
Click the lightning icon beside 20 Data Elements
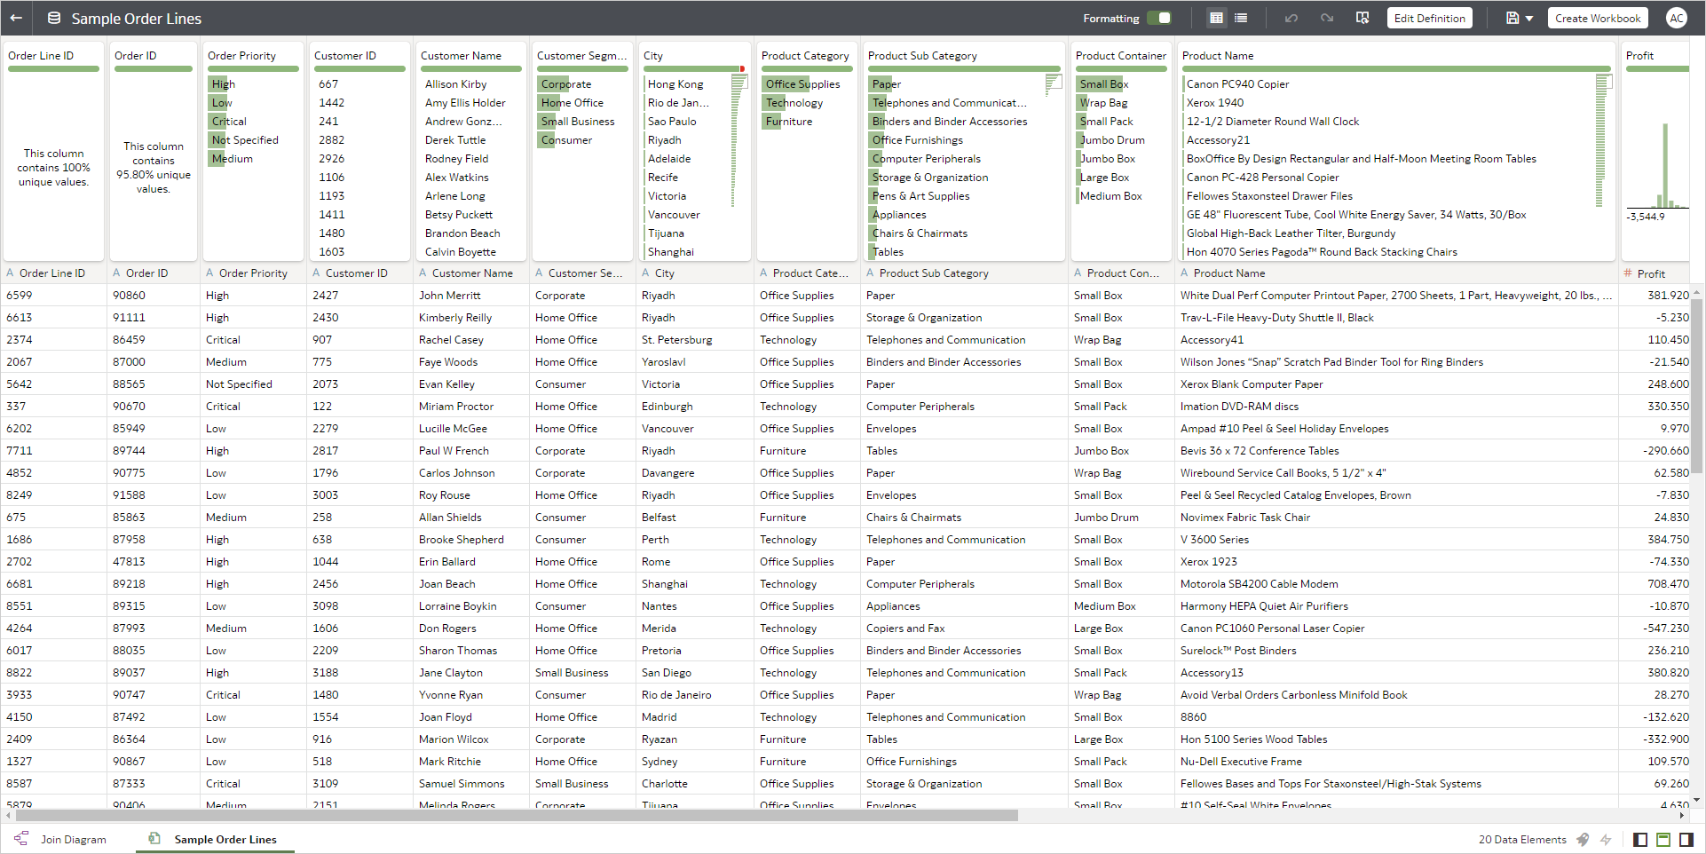click(x=1606, y=840)
